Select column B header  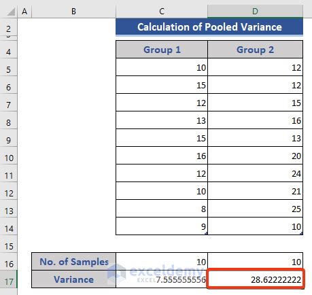point(73,12)
